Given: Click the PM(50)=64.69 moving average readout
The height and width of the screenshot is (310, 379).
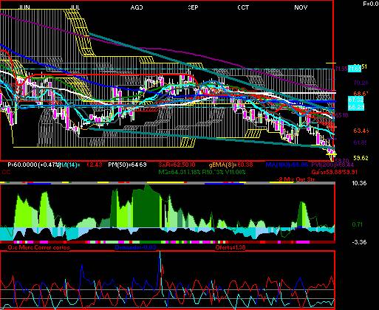Looking at the screenshot, I should pyautogui.click(x=127, y=165).
